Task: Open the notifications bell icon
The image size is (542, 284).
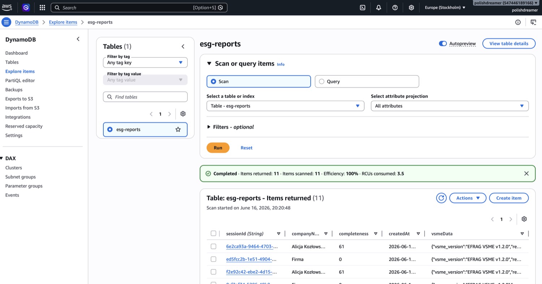Action: coord(379,8)
